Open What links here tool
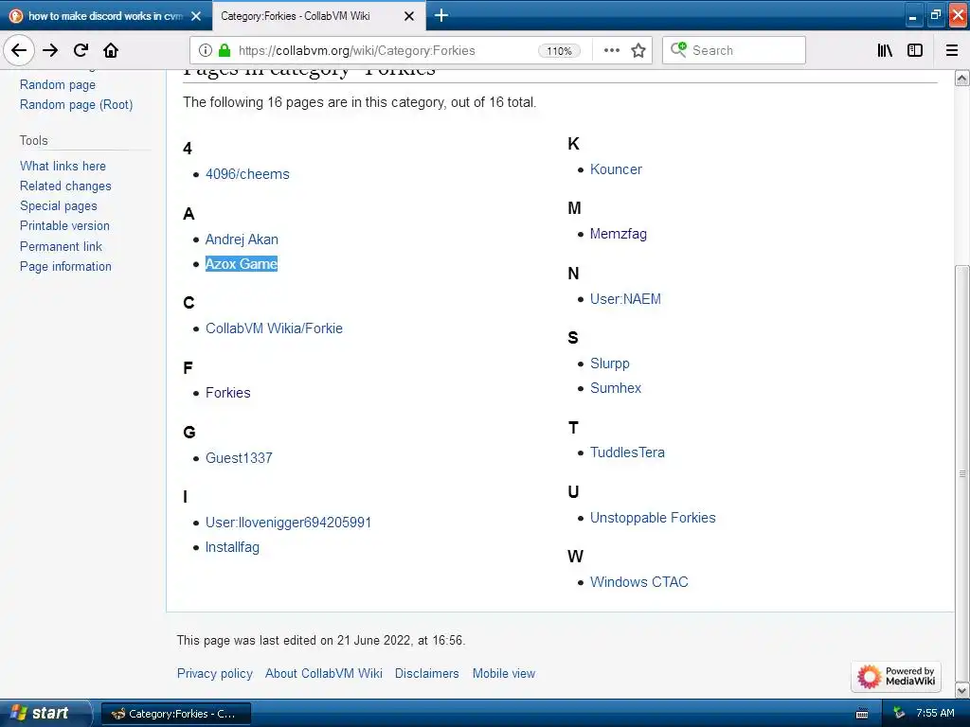 click(63, 166)
